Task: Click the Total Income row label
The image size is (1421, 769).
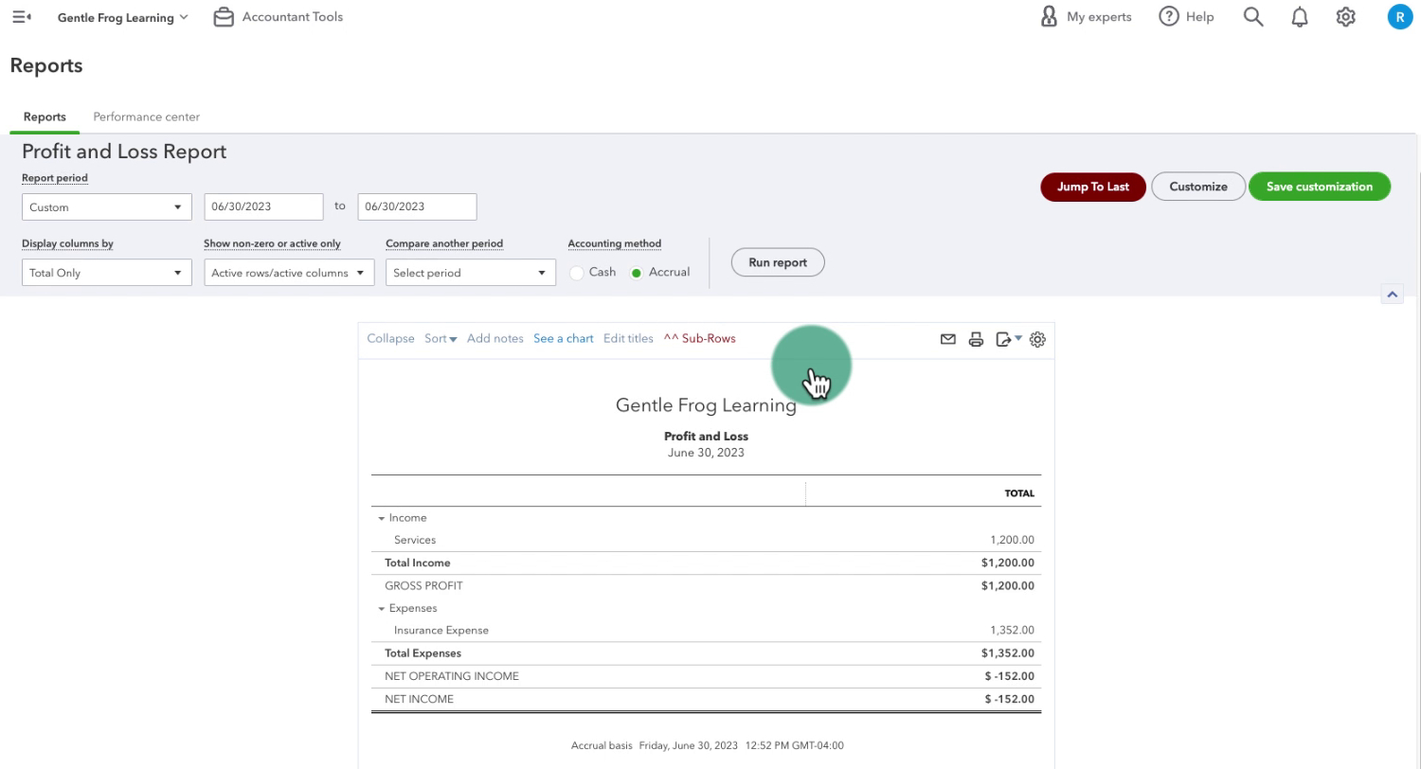Action: pos(418,563)
